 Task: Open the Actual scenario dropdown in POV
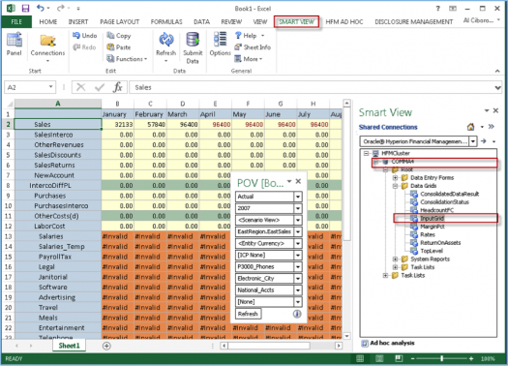coord(297,197)
